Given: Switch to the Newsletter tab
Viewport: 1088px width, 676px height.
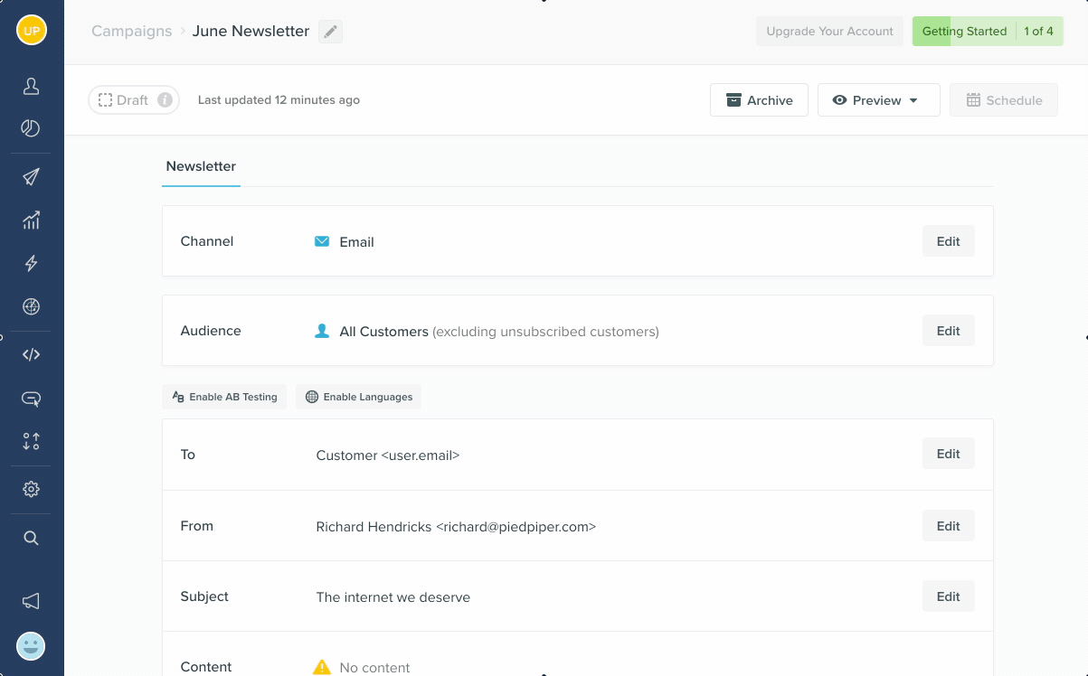Looking at the screenshot, I should 201,166.
